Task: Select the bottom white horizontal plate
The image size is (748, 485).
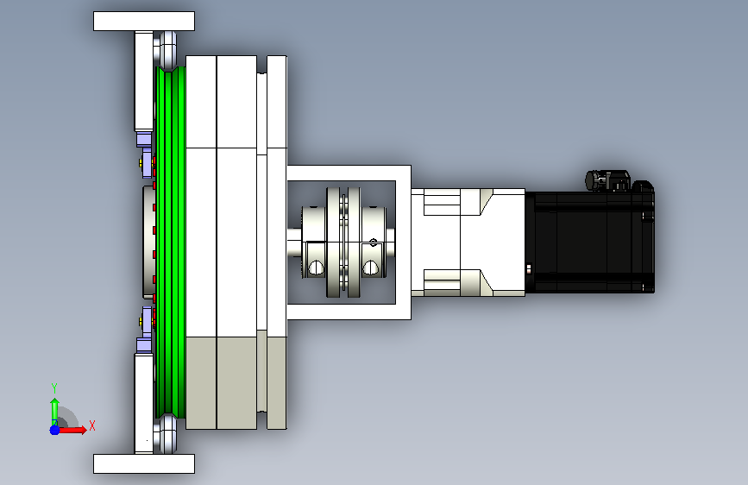Action: pos(144,463)
